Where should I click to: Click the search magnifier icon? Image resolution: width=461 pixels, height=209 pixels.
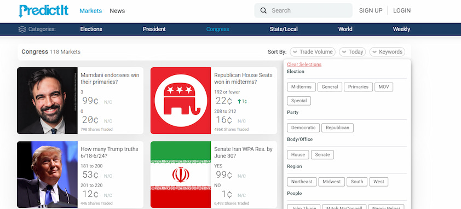tap(263, 10)
